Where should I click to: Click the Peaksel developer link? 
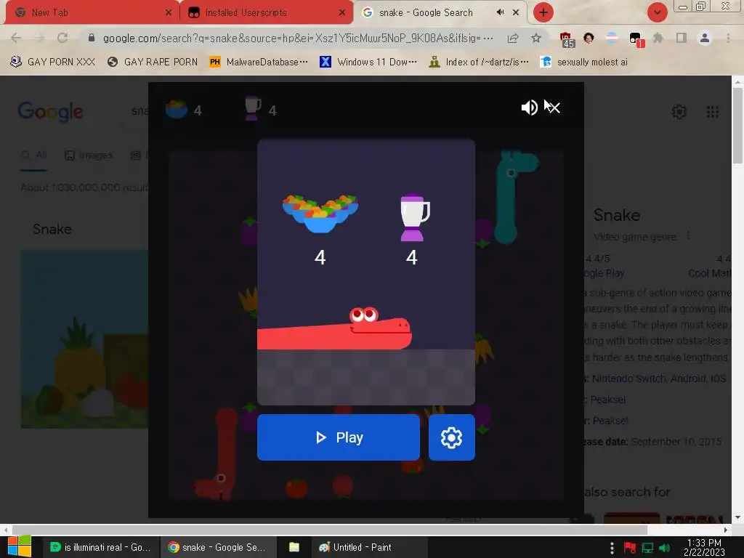pyautogui.click(x=609, y=400)
